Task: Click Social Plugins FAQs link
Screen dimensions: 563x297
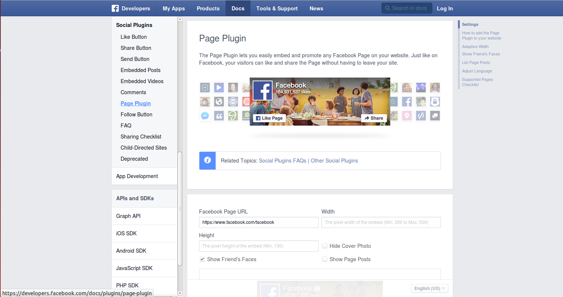Action: point(283,161)
